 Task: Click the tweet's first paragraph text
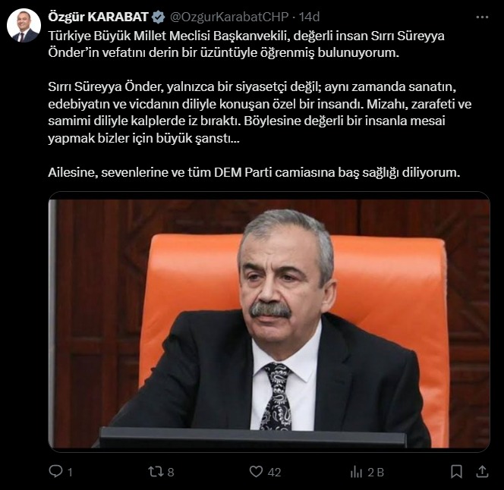point(246,44)
